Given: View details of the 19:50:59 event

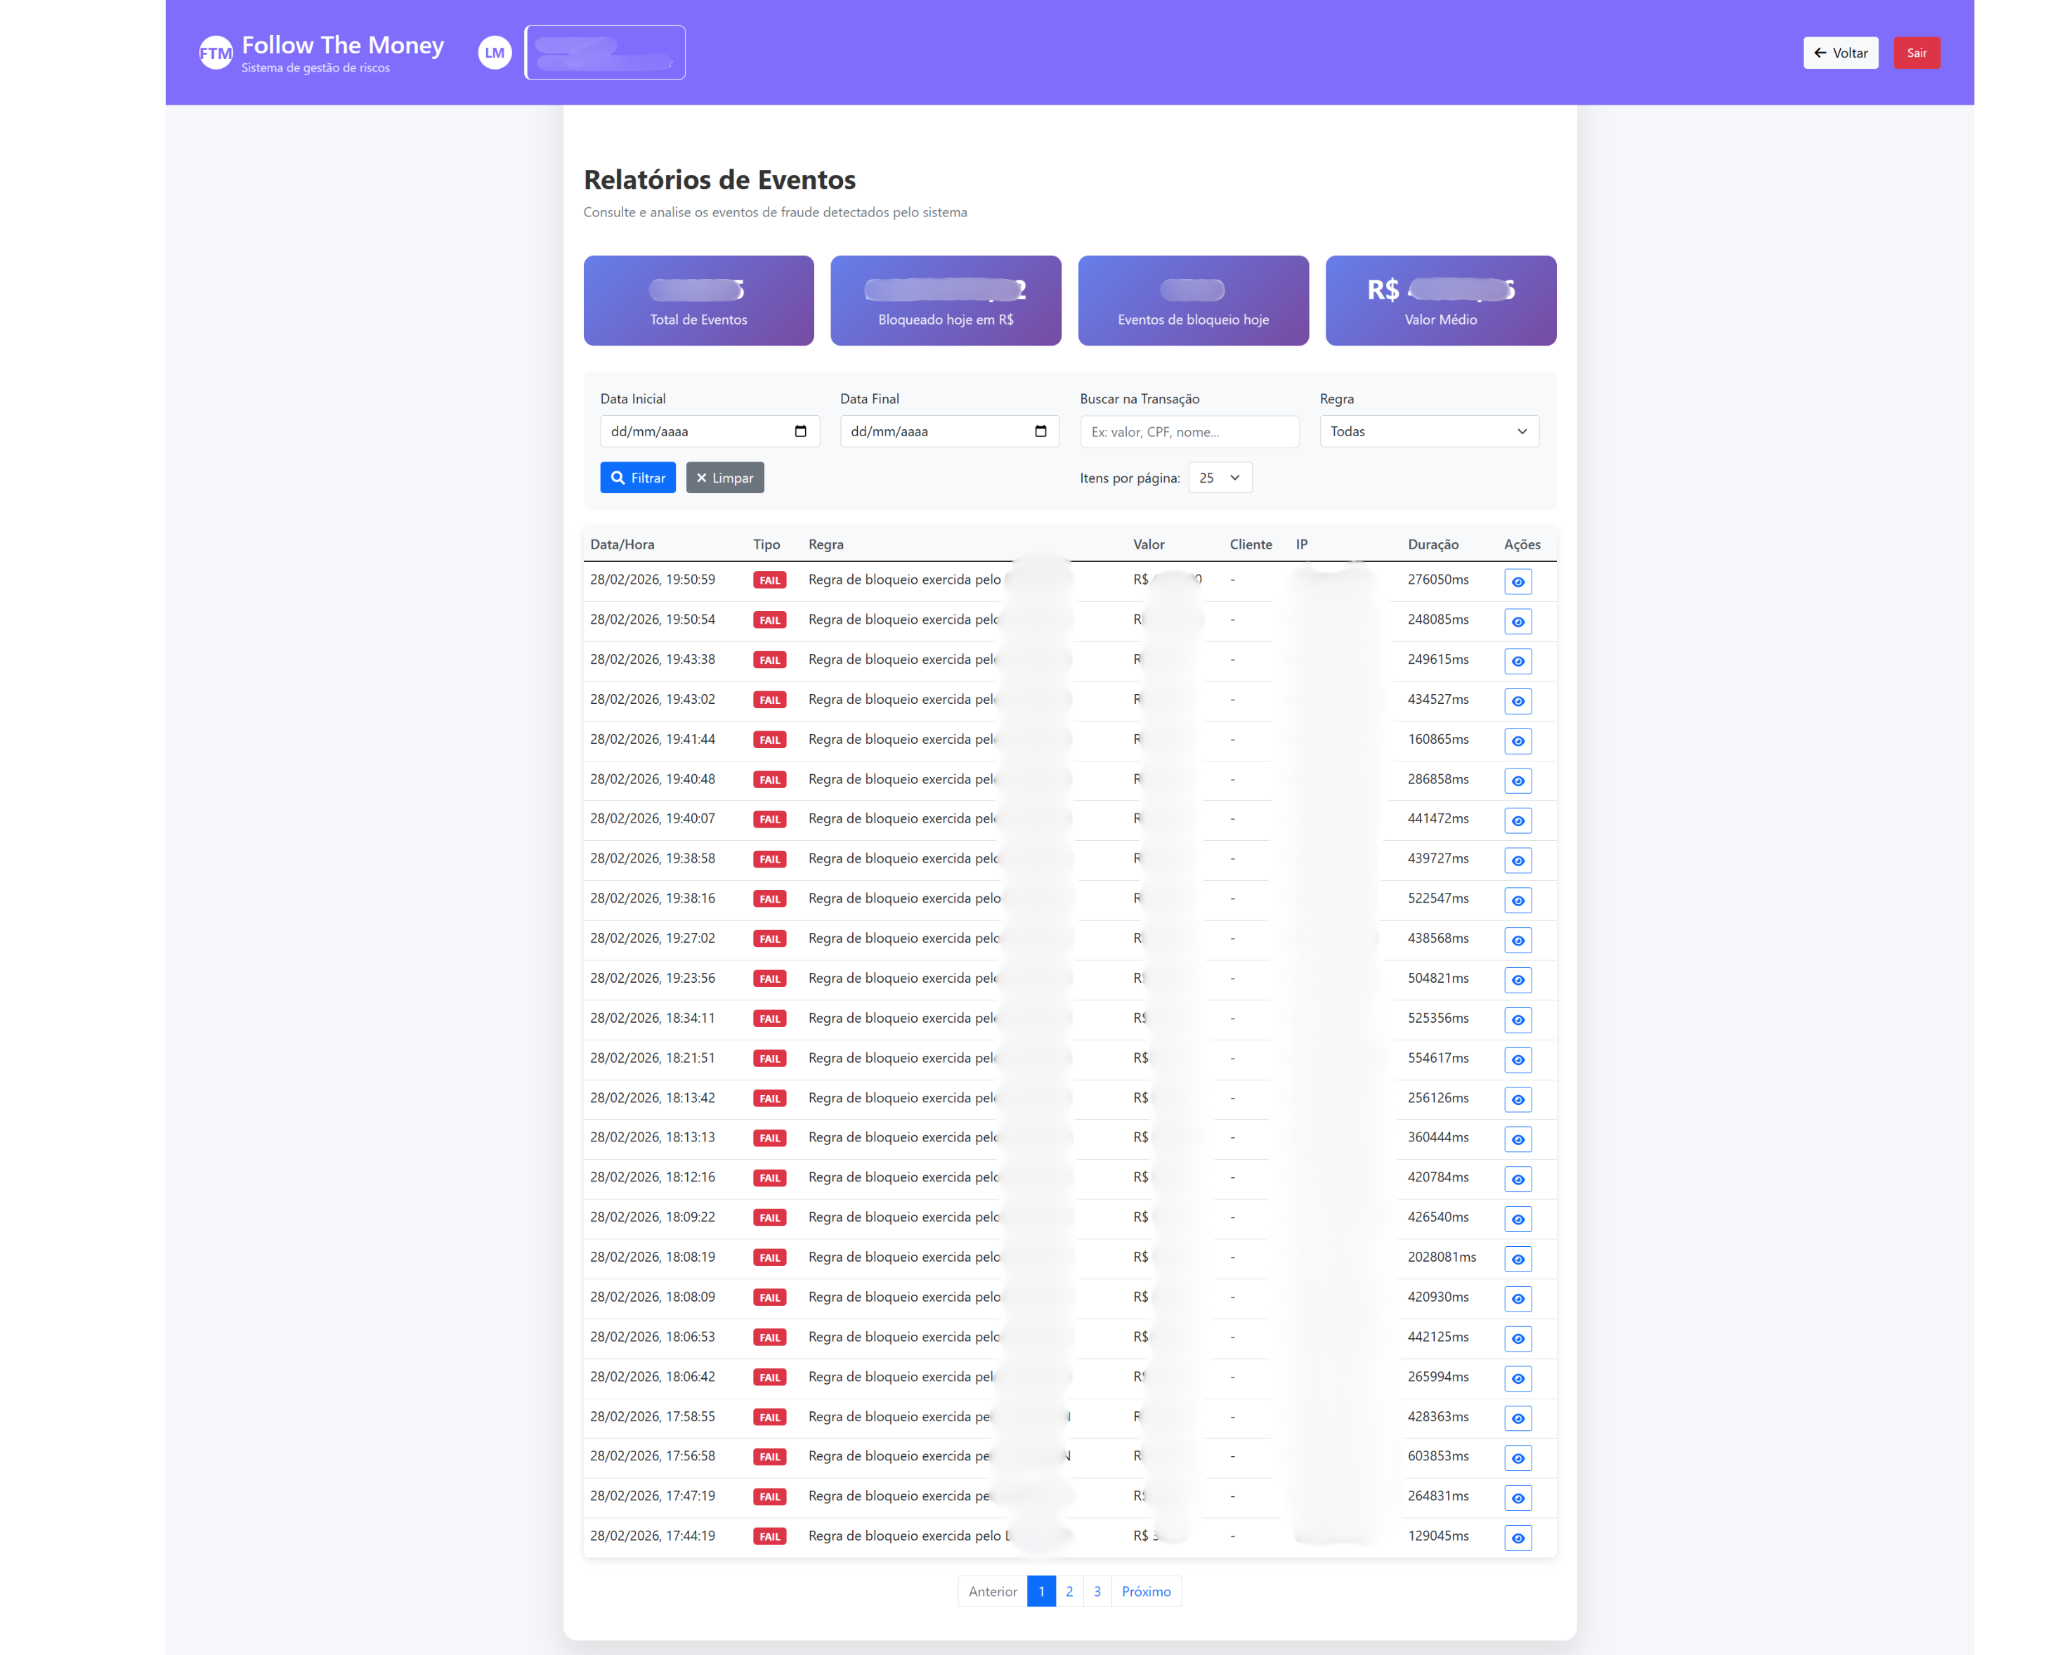Looking at the screenshot, I should click(x=1518, y=582).
